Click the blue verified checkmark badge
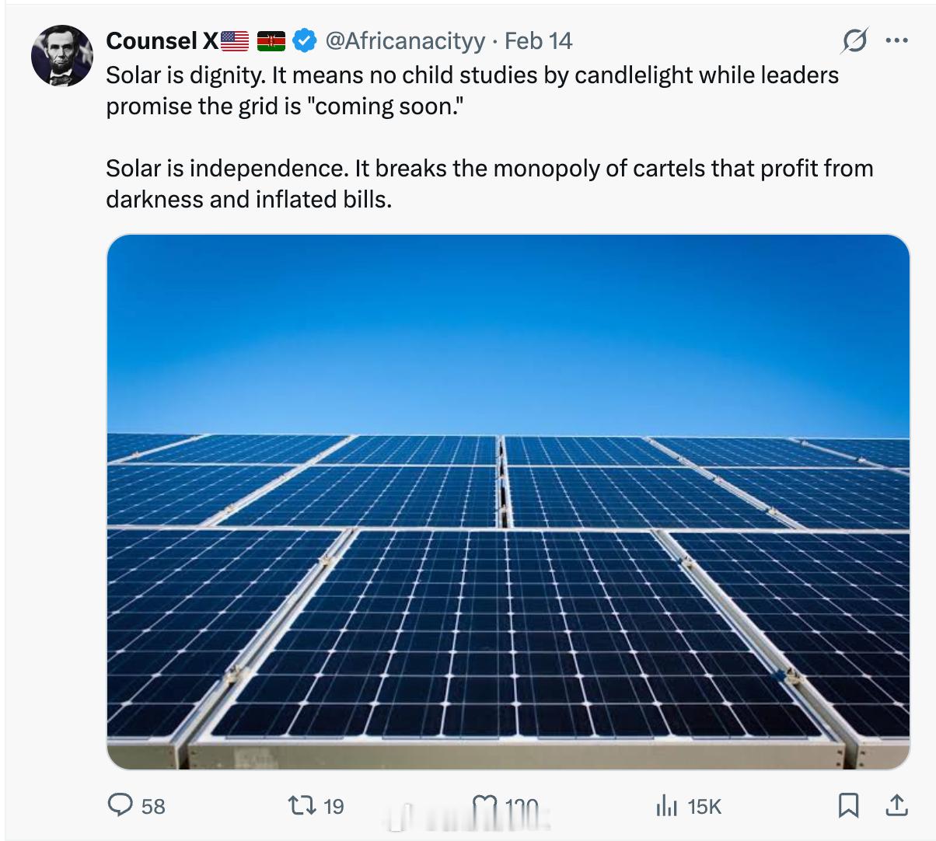Screen dimensions: 936x841 coord(305,40)
